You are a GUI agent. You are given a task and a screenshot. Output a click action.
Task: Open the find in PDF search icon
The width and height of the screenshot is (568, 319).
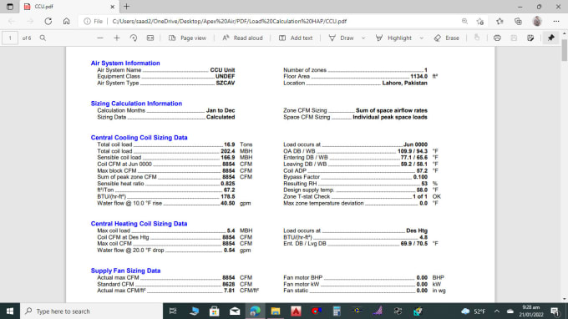43,38
